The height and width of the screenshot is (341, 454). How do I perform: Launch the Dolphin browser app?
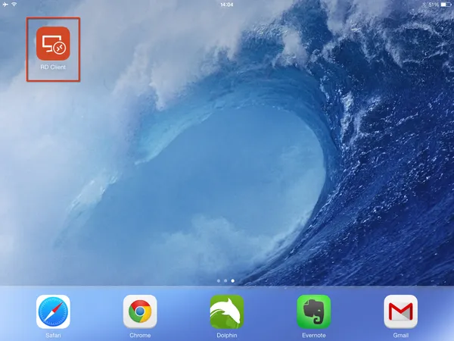tap(227, 311)
